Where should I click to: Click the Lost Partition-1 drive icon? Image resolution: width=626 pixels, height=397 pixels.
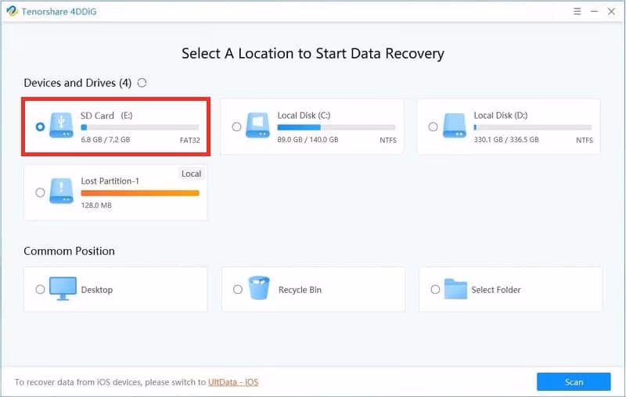[x=61, y=191]
